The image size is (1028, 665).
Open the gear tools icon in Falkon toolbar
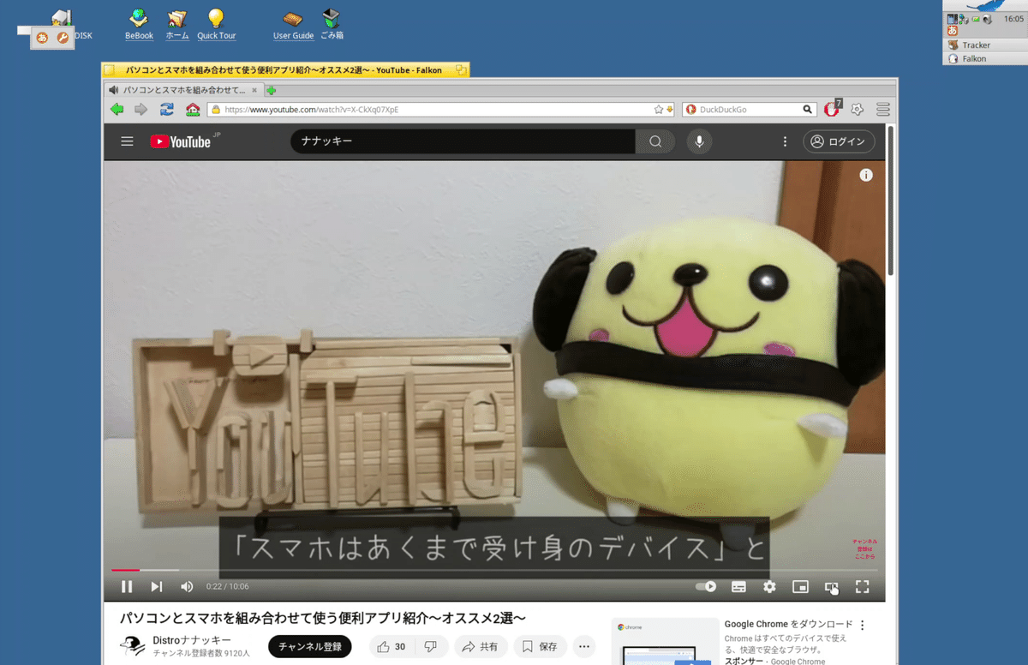pyautogui.click(x=857, y=109)
